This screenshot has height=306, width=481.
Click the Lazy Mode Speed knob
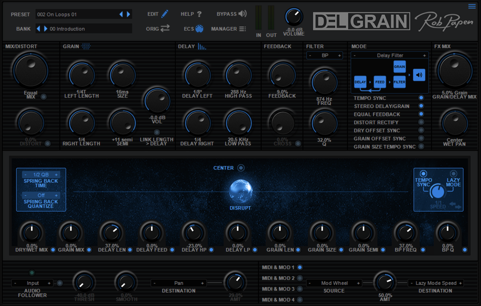pos(437,191)
